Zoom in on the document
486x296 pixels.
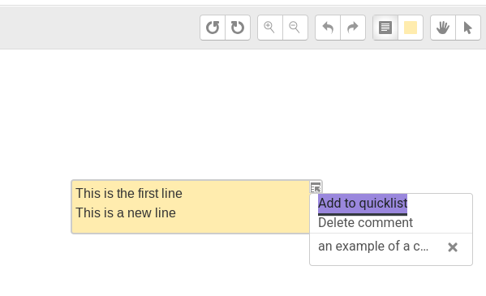(270, 28)
